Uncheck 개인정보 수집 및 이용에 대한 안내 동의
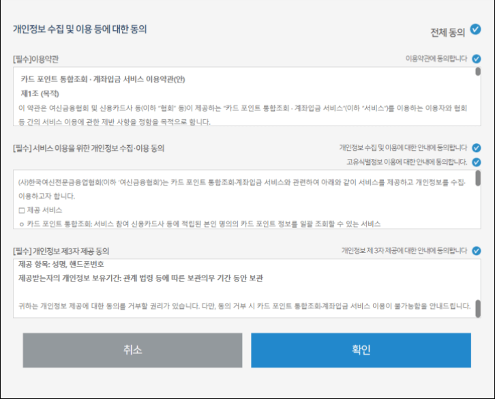Viewport: 495px width, 399px height. pyautogui.click(x=477, y=147)
